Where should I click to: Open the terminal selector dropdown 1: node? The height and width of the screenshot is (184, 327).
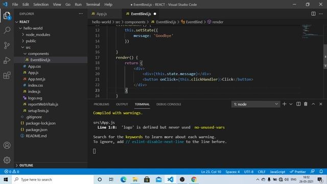[x=255, y=104]
